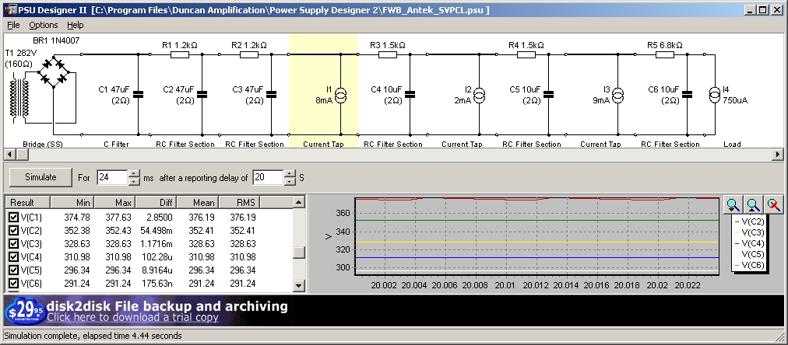Increase simulation ms with up spinner
Viewport: 788px width, 345px height.
tap(134, 173)
